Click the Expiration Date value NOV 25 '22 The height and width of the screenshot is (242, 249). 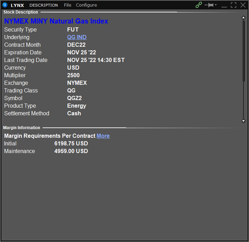[81, 52]
